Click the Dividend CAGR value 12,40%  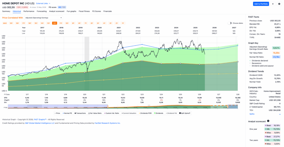[x=277, y=75]
